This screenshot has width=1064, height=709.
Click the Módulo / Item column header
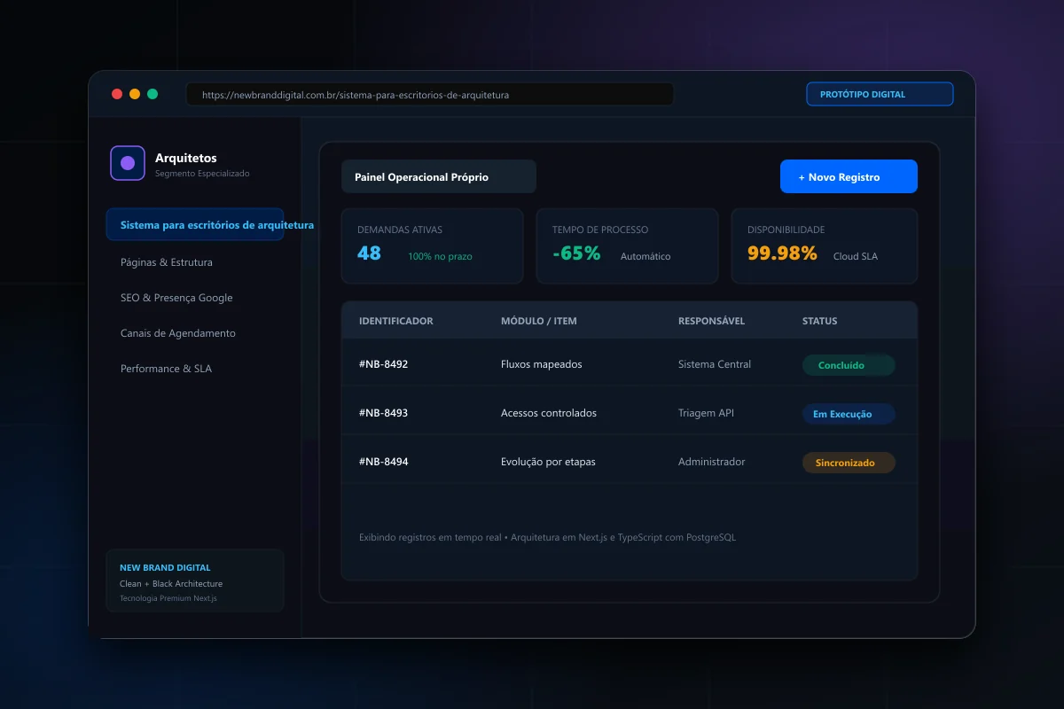coord(539,321)
